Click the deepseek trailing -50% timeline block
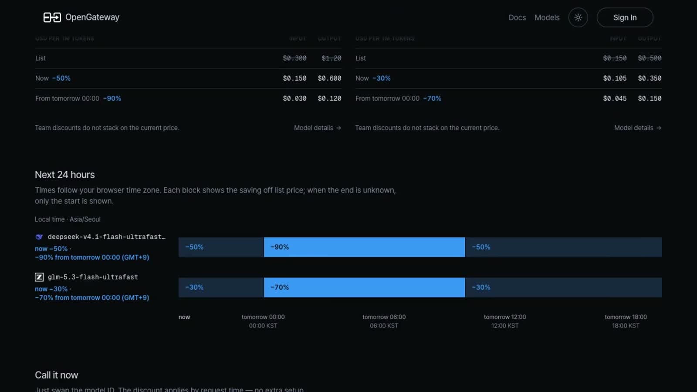The width and height of the screenshot is (697, 392). point(563,247)
